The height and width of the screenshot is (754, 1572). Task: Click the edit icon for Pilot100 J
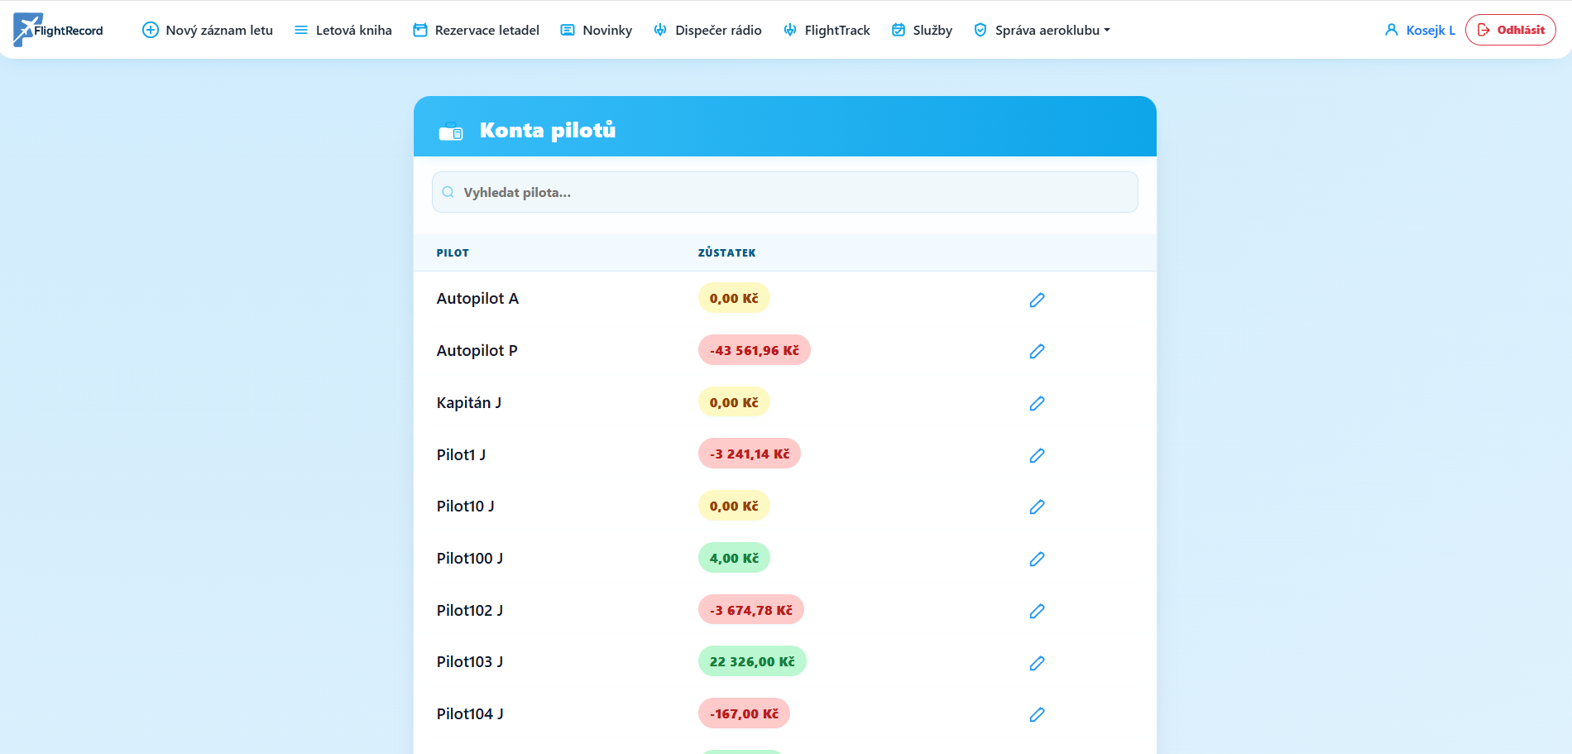tap(1037, 559)
